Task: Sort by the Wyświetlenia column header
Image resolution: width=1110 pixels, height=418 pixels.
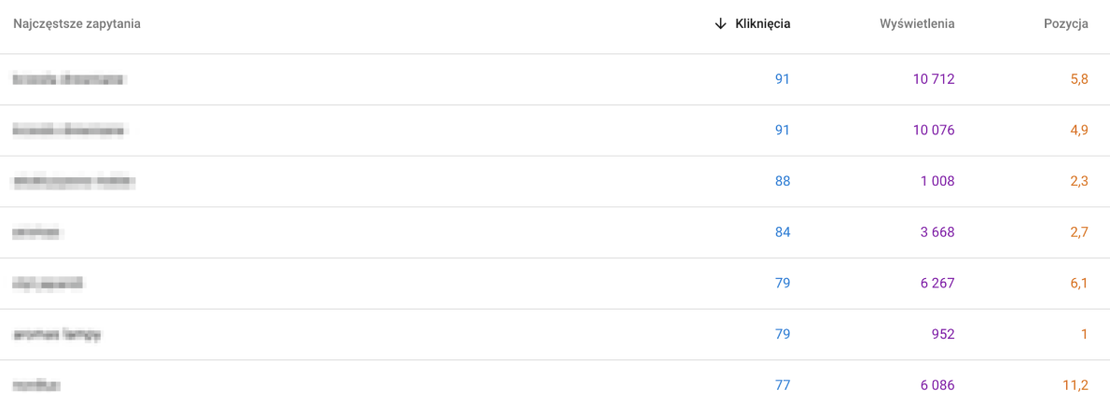Action: point(917,24)
